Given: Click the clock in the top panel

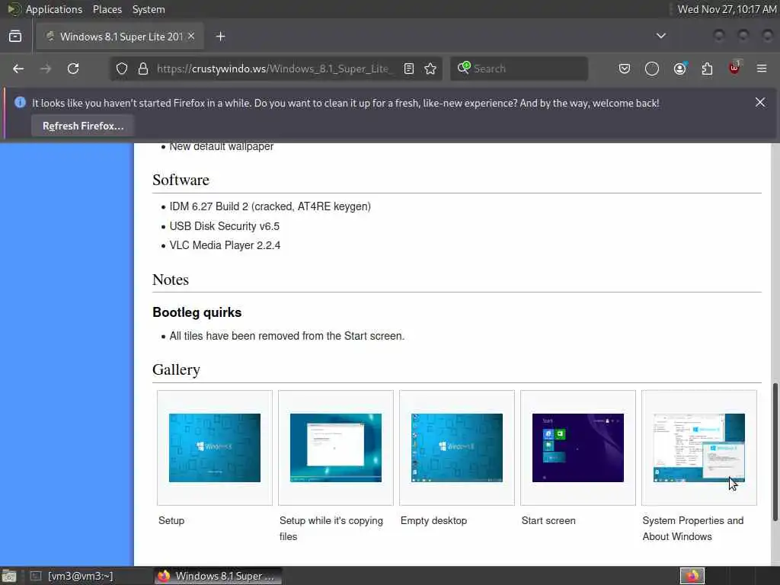Looking at the screenshot, I should pos(727,9).
